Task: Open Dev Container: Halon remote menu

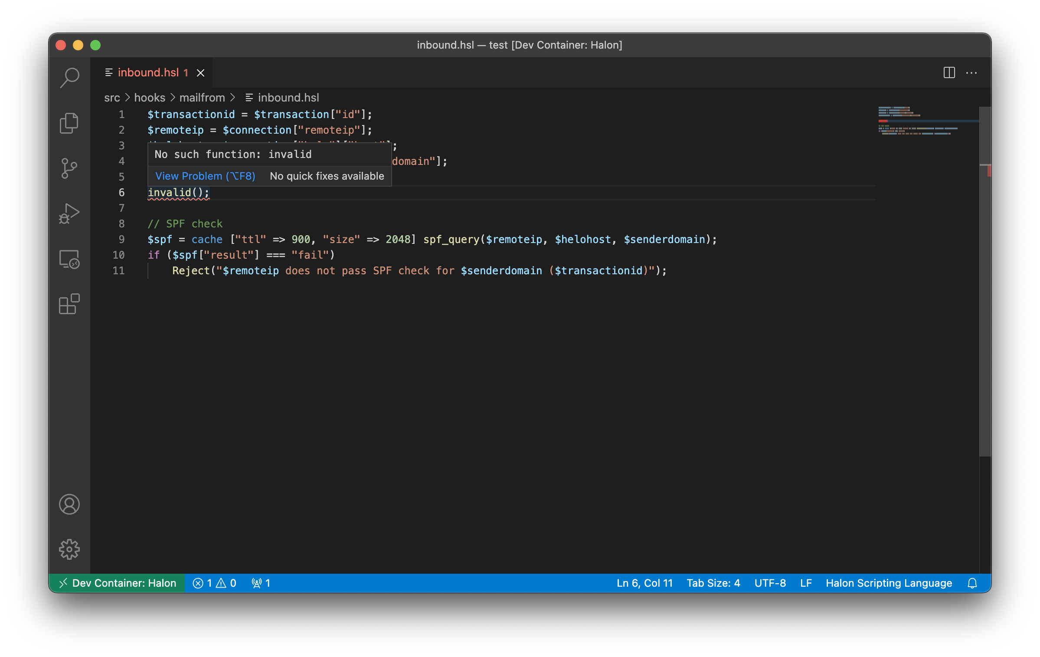Action: 117,583
